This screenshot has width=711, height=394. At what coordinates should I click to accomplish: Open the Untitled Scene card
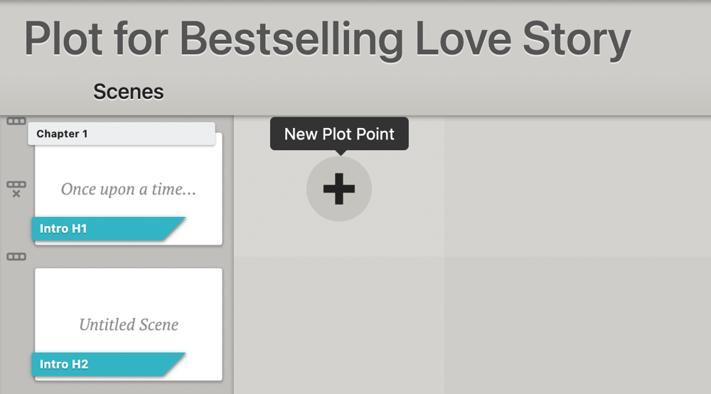pos(129,324)
